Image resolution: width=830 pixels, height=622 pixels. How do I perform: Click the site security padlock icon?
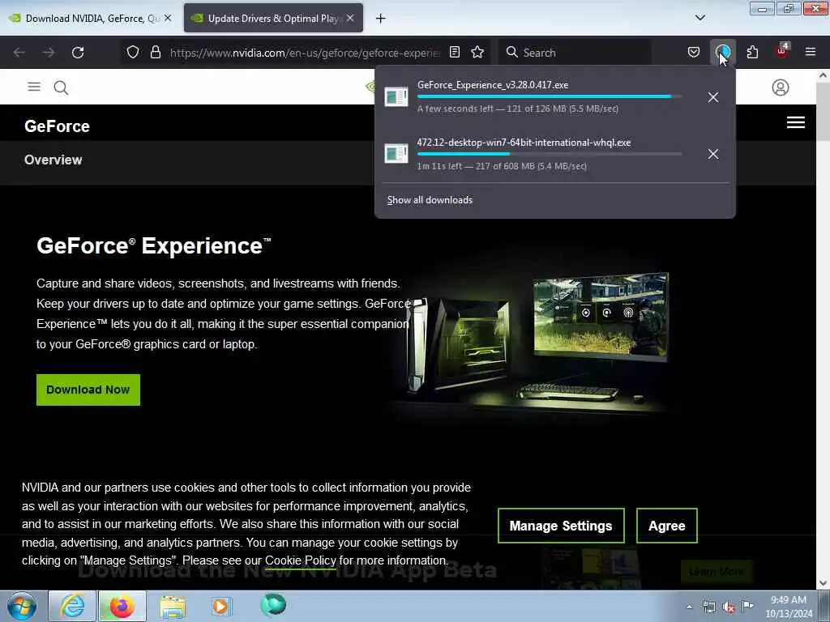[155, 52]
